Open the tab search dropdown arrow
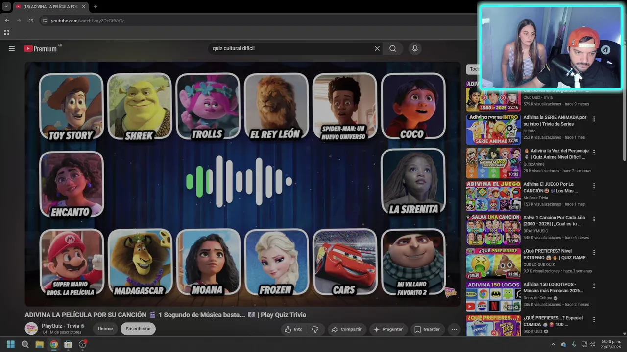The width and height of the screenshot is (627, 352). click(x=6, y=7)
